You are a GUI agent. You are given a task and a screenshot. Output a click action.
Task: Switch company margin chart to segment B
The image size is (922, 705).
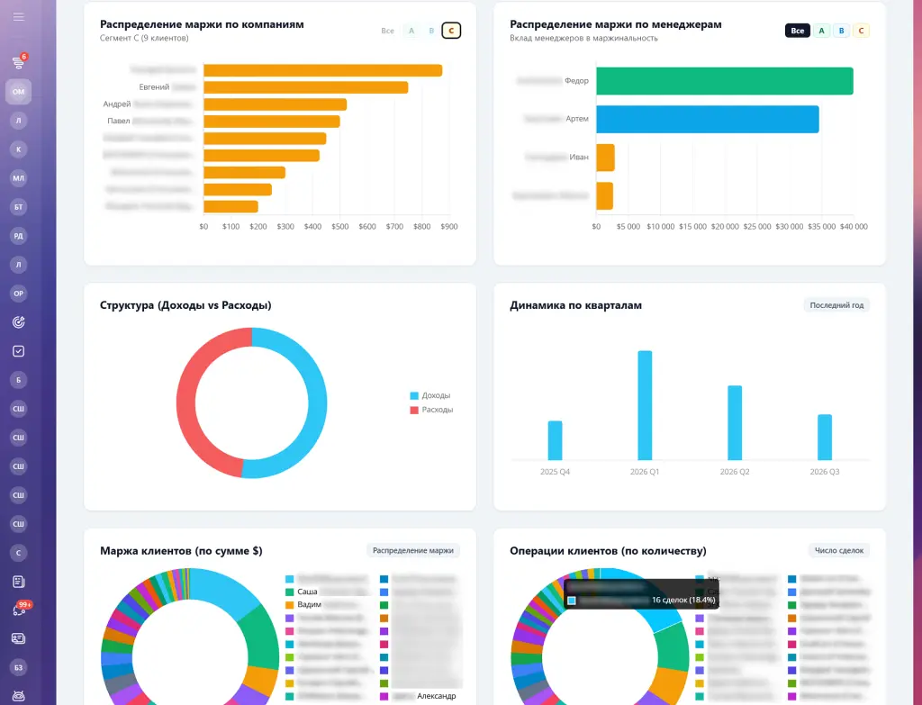431,31
